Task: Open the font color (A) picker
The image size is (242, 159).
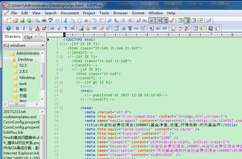Action: [x=37, y=28]
